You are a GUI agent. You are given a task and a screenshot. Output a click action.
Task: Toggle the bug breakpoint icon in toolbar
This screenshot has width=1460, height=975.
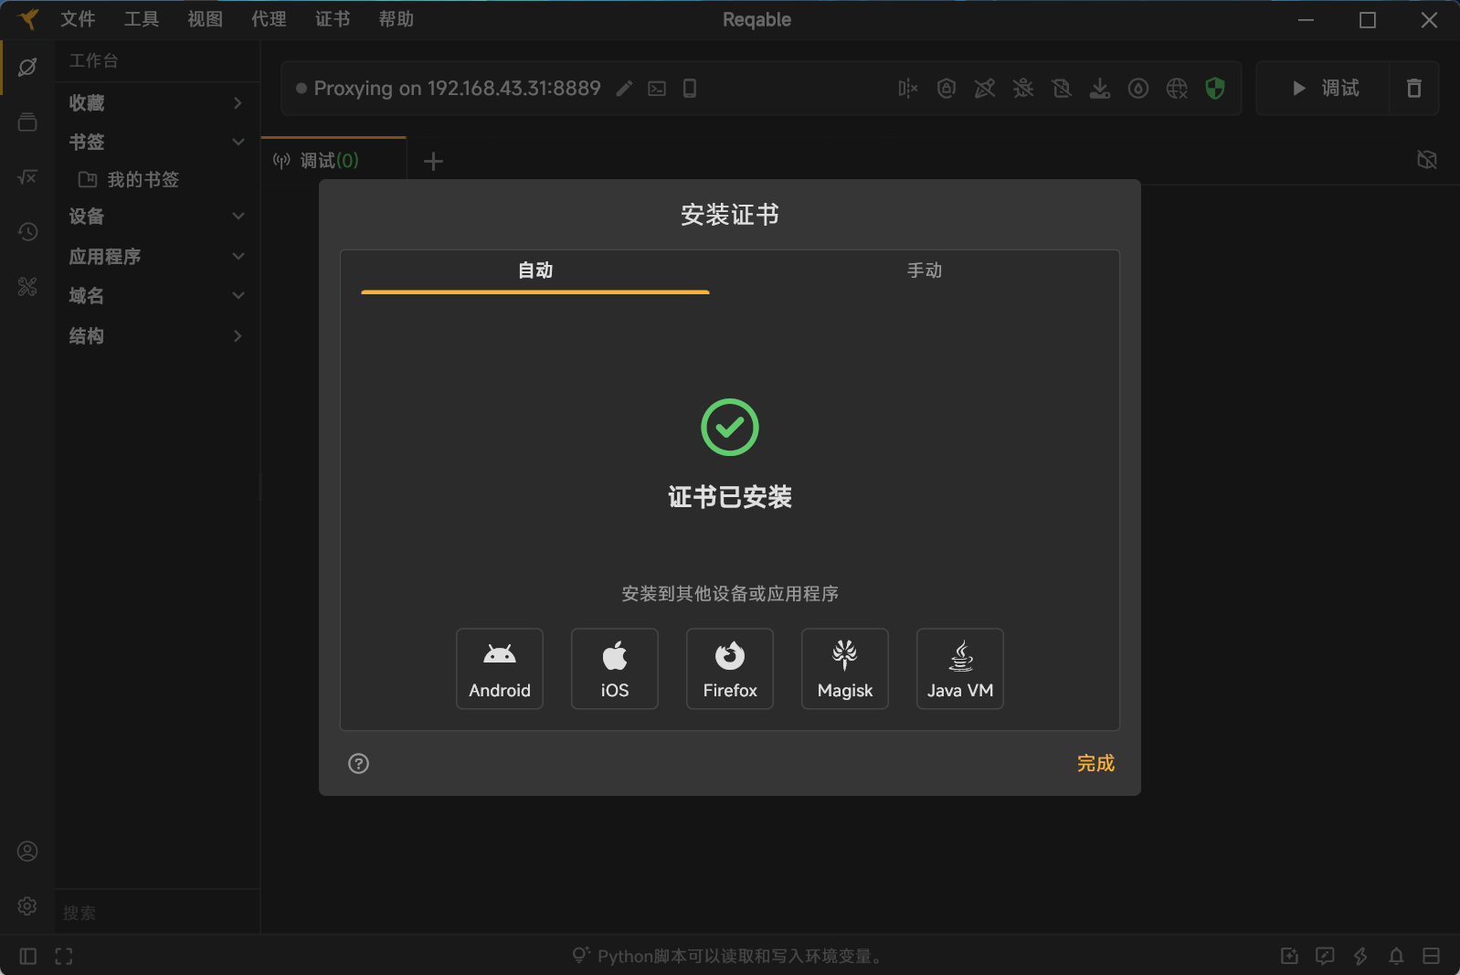[1023, 89]
